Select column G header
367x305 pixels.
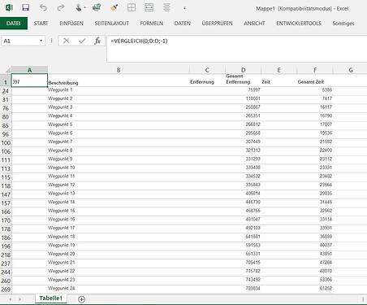(x=351, y=70)
